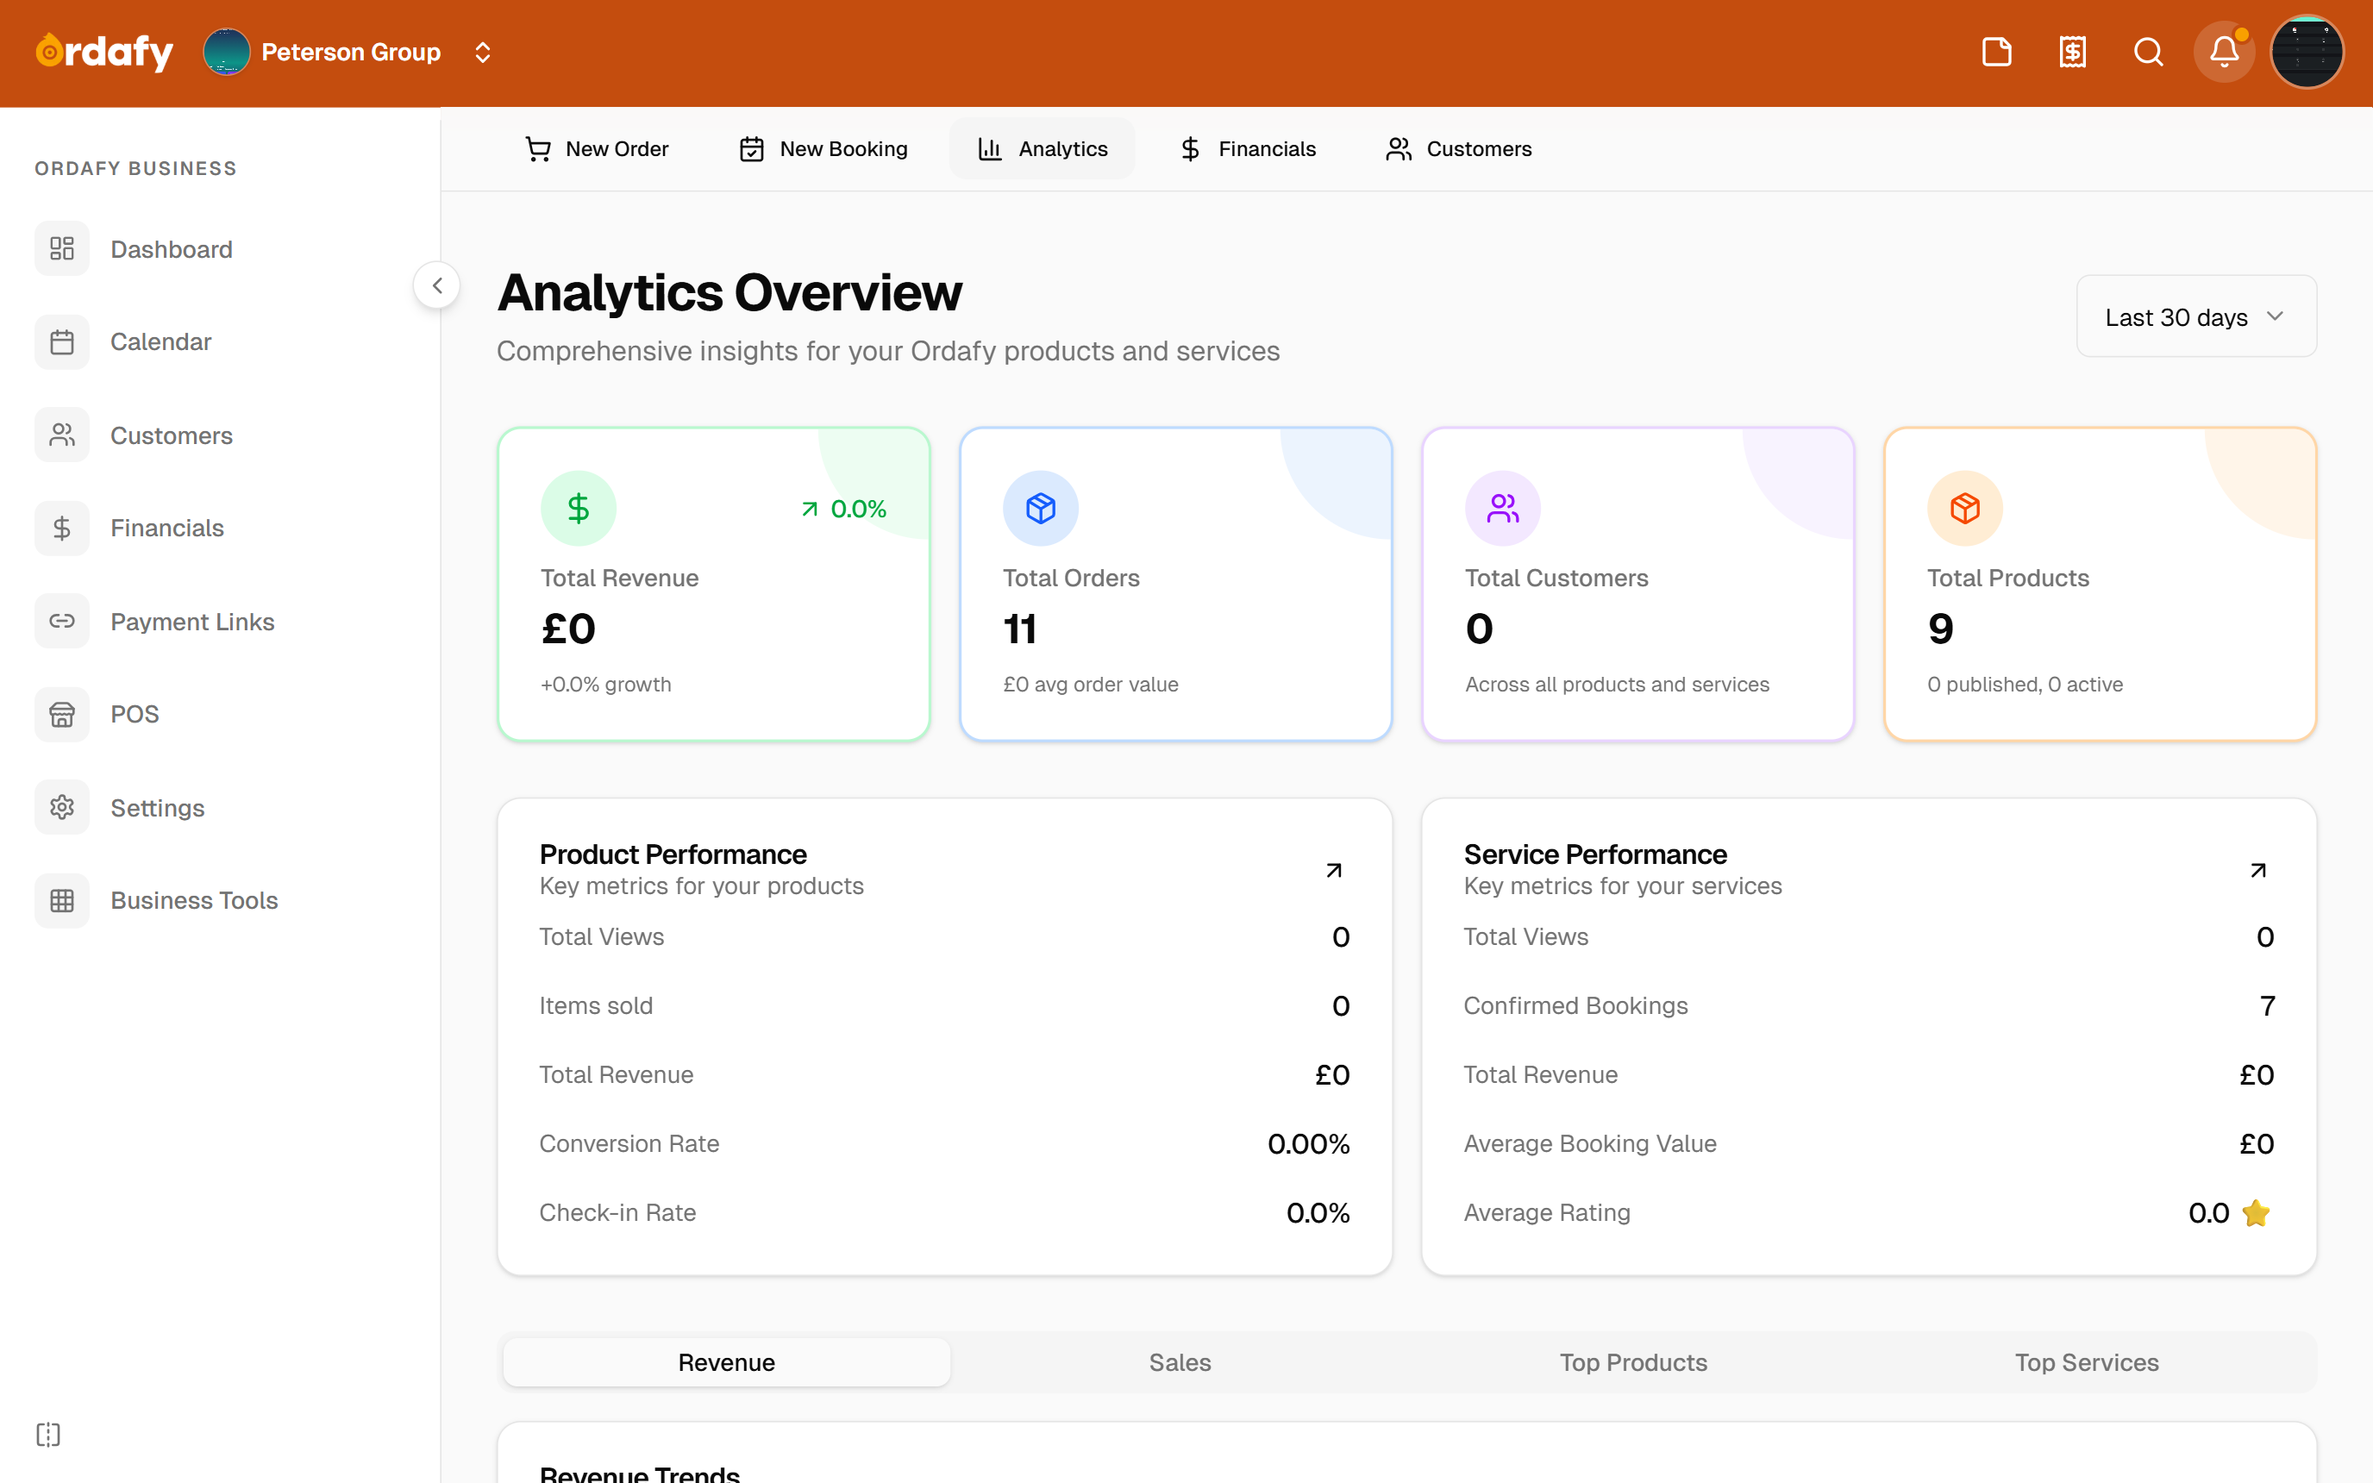Go to the Customers top tab

point(1458,149)
